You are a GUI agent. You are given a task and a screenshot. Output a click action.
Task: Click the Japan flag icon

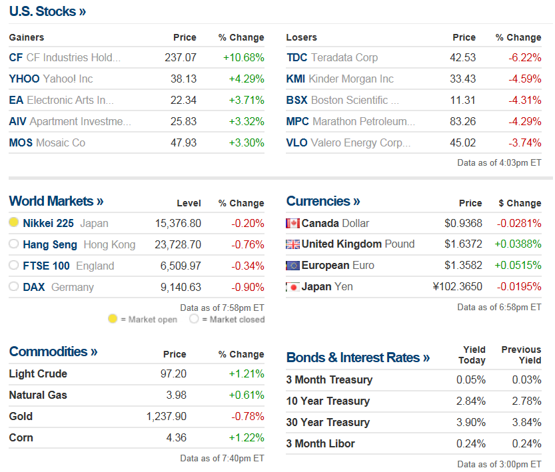click(x=292, y=287)
